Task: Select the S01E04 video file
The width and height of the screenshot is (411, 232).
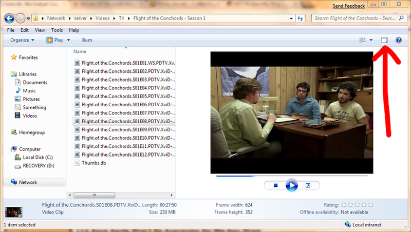Action: (124, 88)
